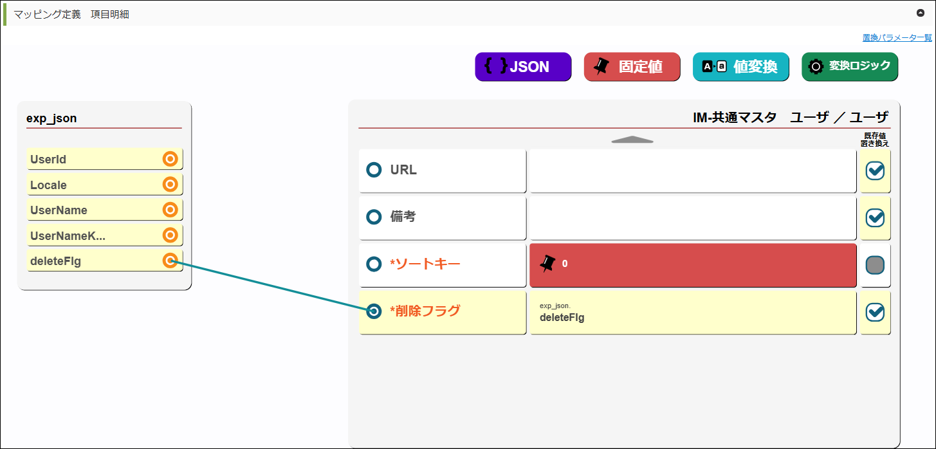Click the teal 値変換 button

[x=740, y=67]
